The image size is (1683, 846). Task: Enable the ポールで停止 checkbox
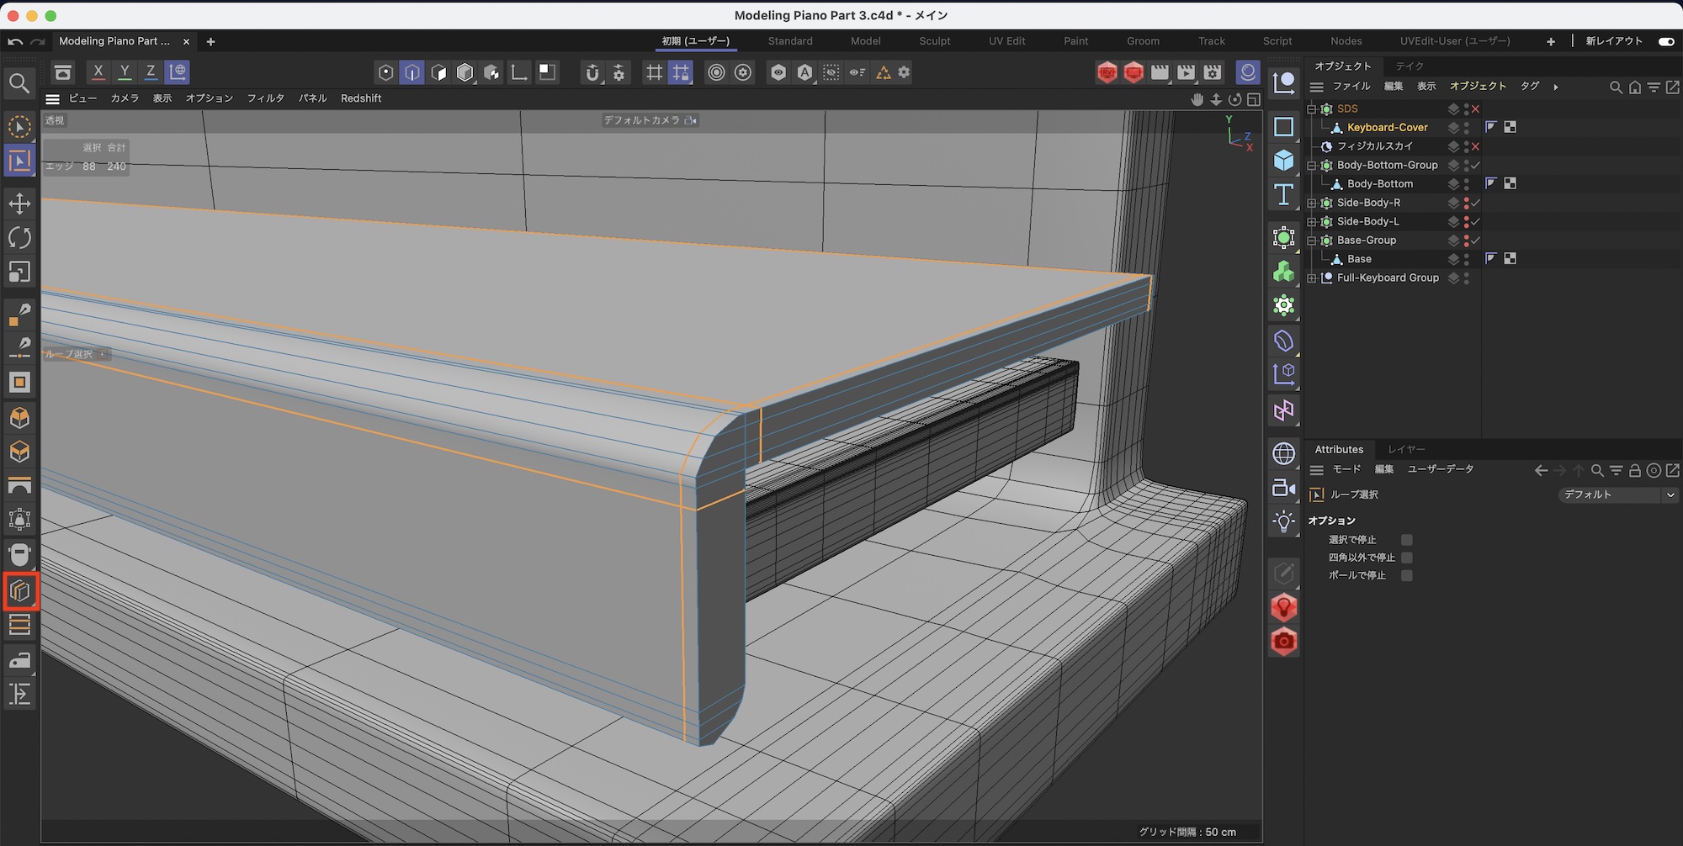[x=1407, y=575]
